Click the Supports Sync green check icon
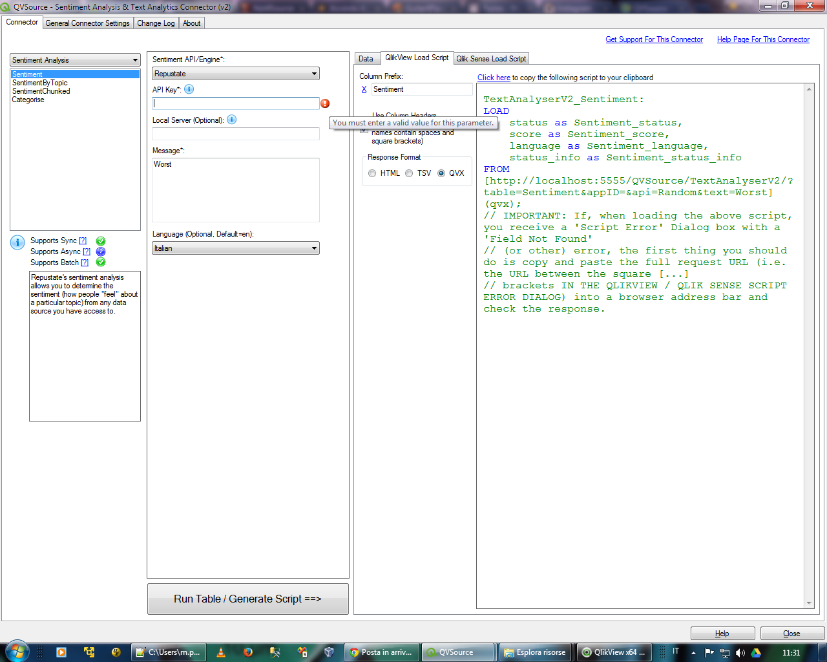 101,240
